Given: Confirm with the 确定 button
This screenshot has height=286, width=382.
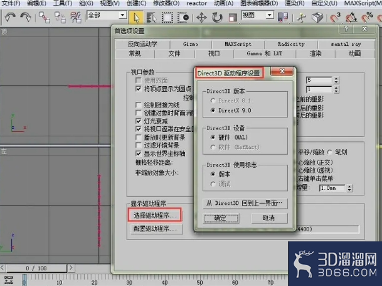Looking at the screenshot, I should [221, 218].
